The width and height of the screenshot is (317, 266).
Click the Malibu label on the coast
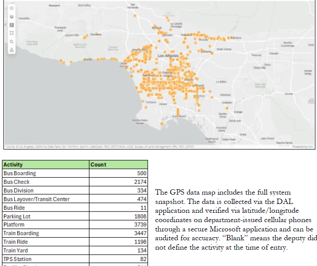pos(87,59)
